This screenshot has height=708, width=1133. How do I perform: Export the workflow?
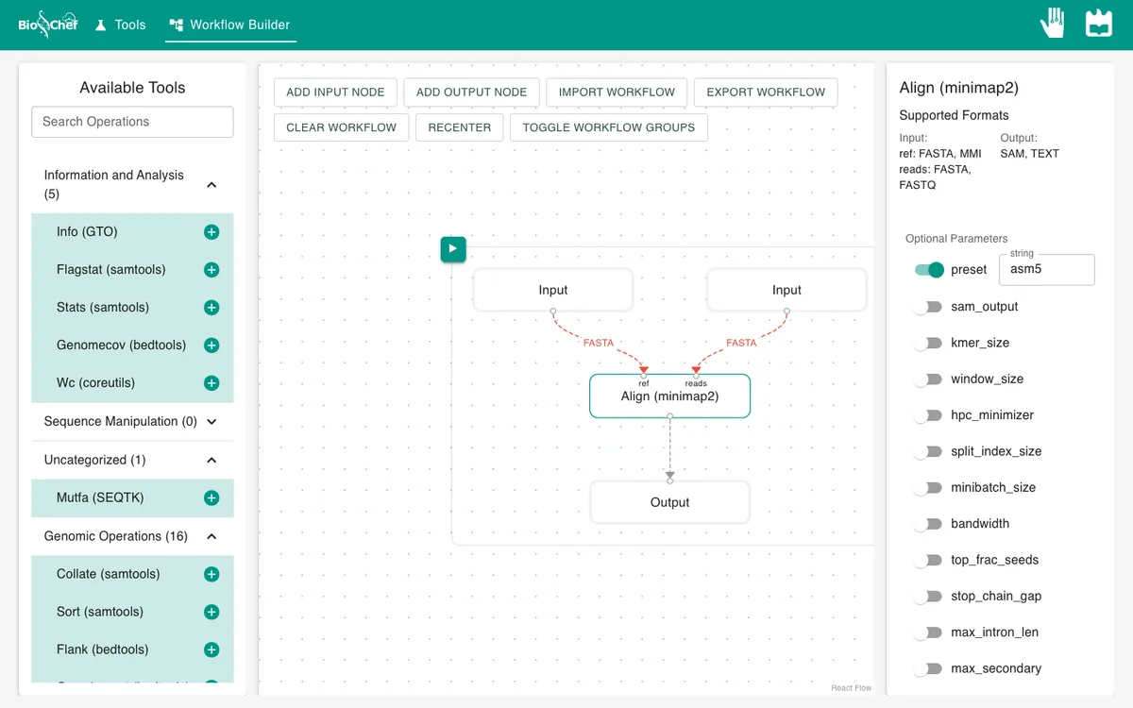point(766,93)
